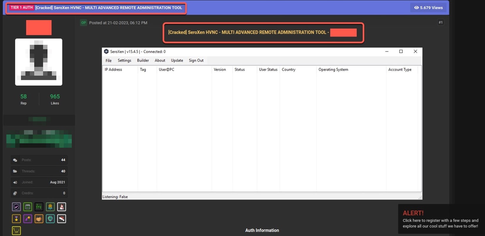Click the eye icon beside view count

click(416, 8)
